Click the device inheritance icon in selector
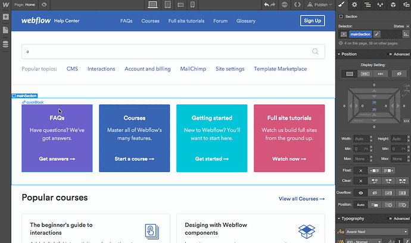 tap(343, 34)
